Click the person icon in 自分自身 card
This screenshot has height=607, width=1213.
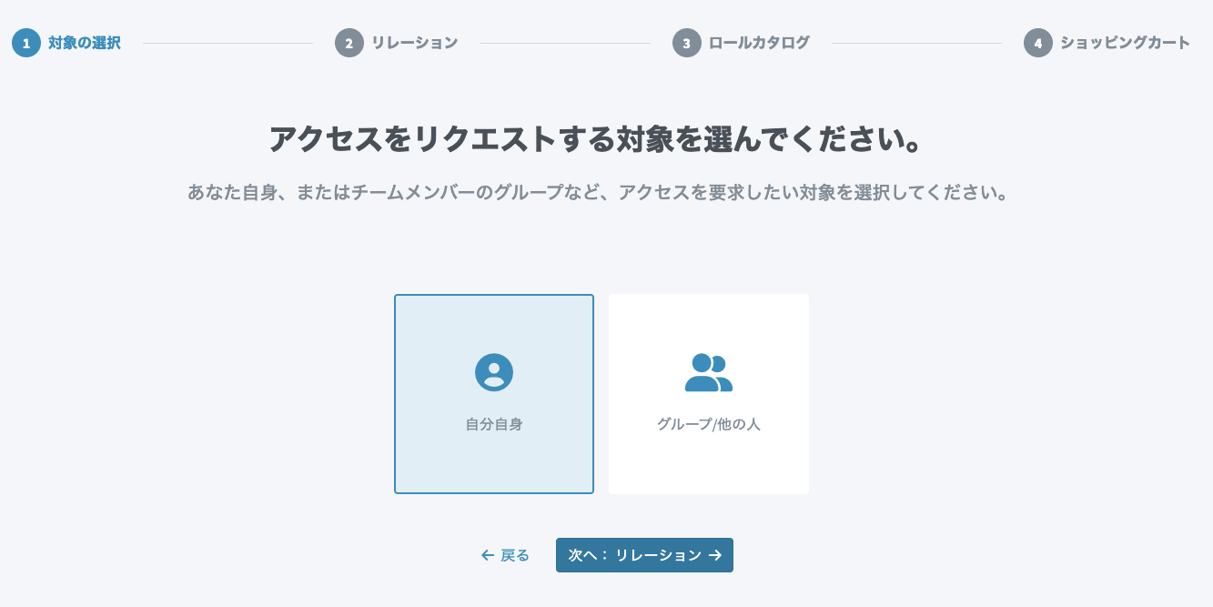point(494,372)
